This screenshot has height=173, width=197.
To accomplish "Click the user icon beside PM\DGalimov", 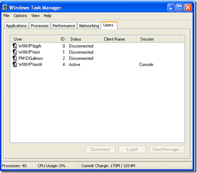I will point(15,58).
